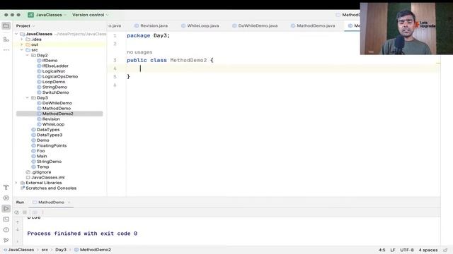
Task: Select JavaClasses.iml file
Action: click(x=47, y=178)
